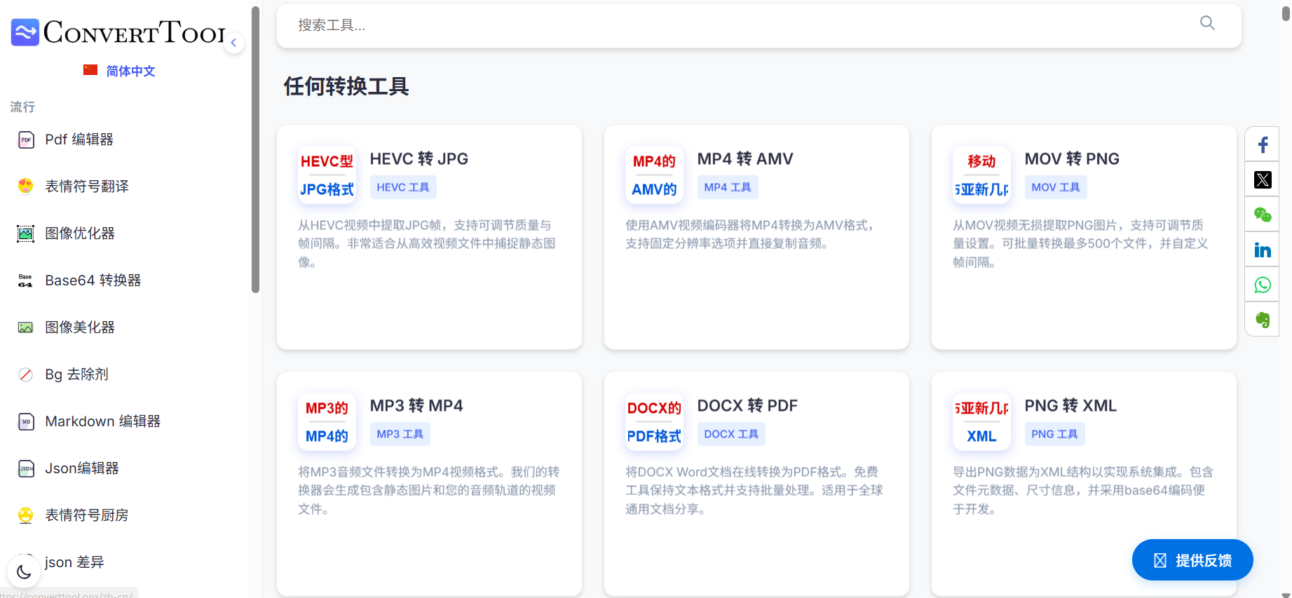Share the page on WhatsApp
This screenshot has width=1292, height=598.
coord(1263,285)
